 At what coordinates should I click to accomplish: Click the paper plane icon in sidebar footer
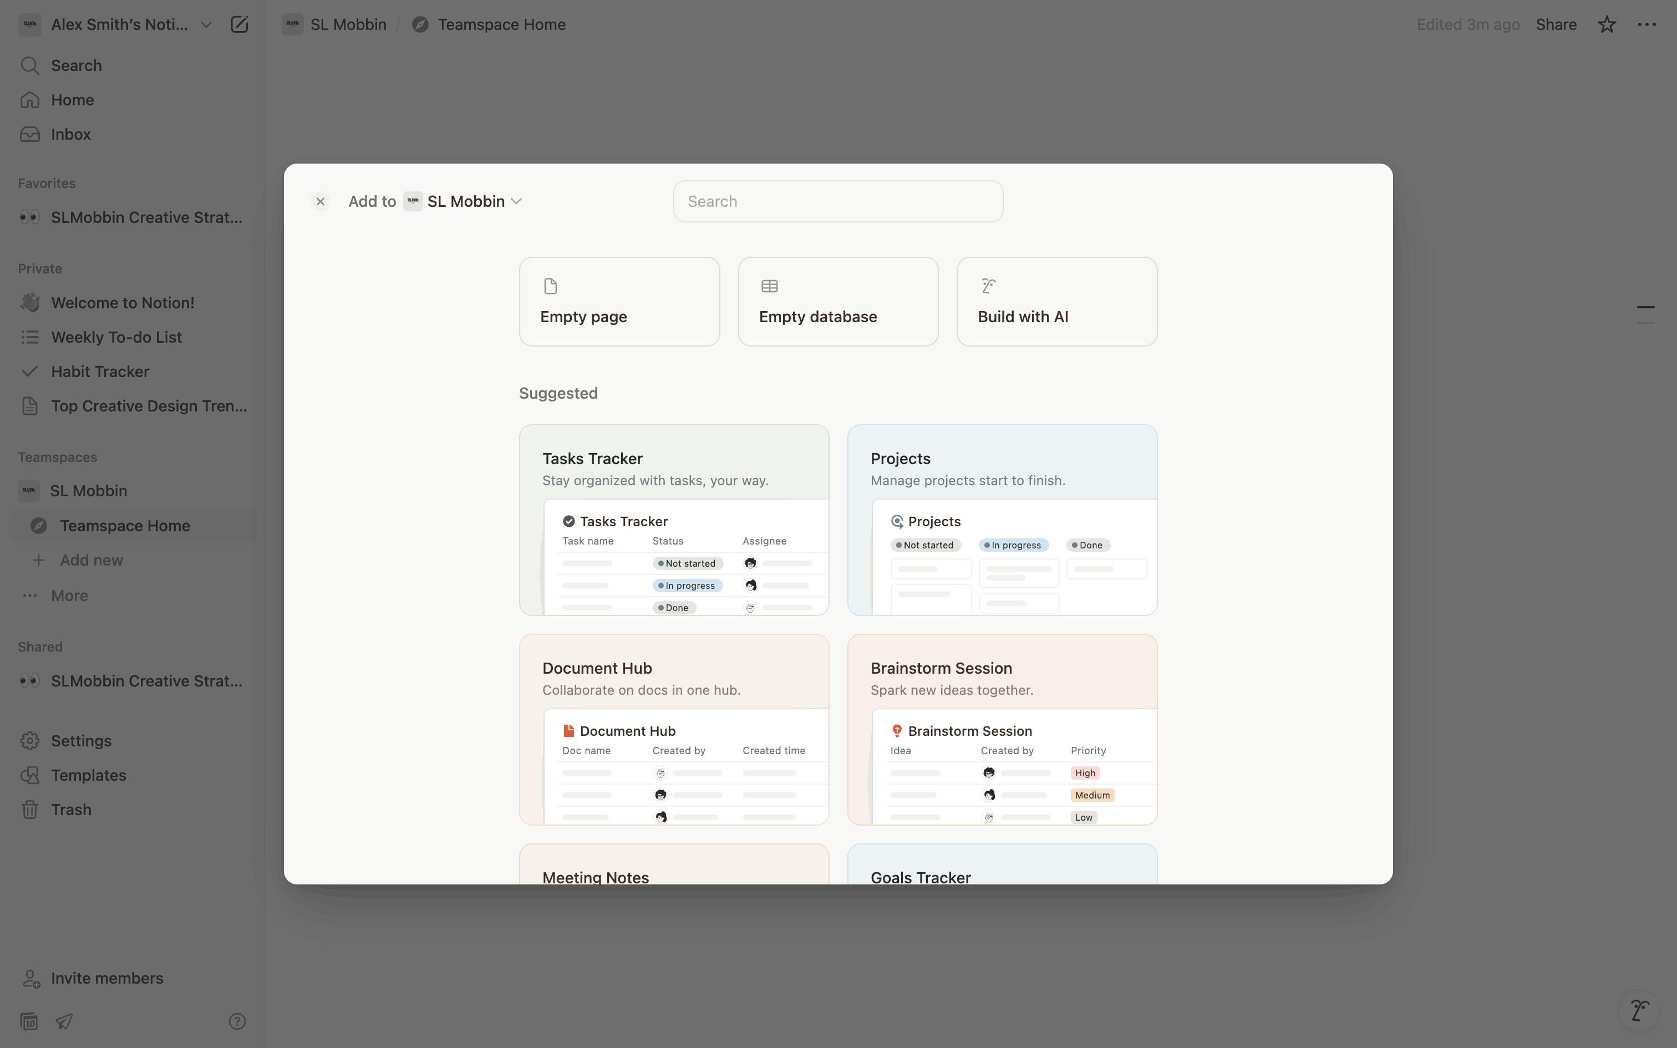[x=64, y=1021]
